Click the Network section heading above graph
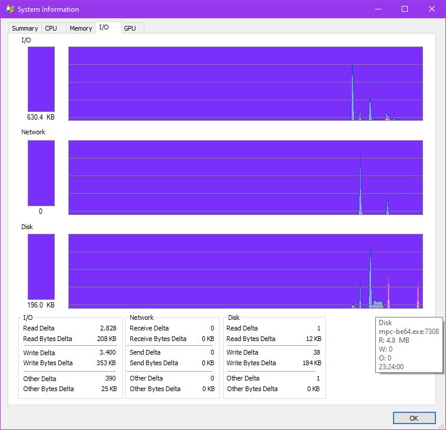This screenshot has height=430, width=446. (33, 132)
